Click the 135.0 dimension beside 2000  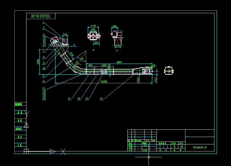pyautogui.click(x=109, y=67)
